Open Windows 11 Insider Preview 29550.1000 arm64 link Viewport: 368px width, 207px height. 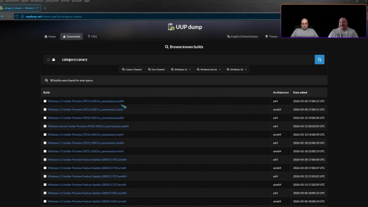pyautogui.click(x=86, y=135)
